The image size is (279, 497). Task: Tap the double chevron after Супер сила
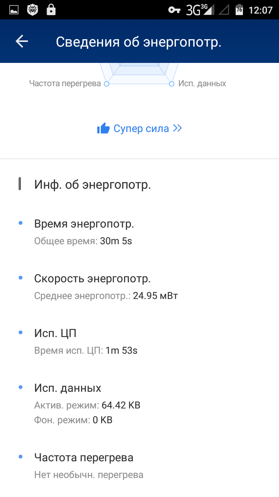(x=177, y=128)
